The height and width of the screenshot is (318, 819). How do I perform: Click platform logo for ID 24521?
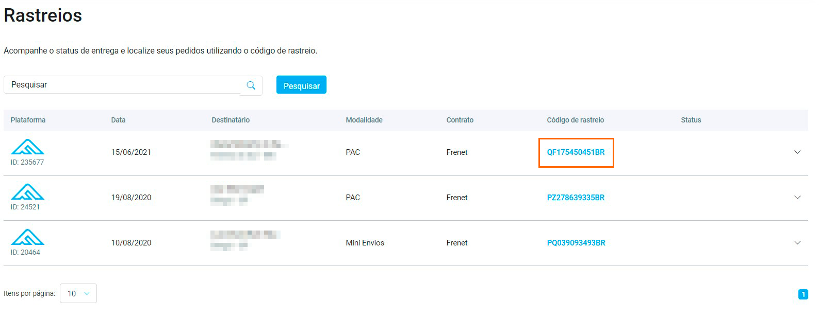(27, 192)
